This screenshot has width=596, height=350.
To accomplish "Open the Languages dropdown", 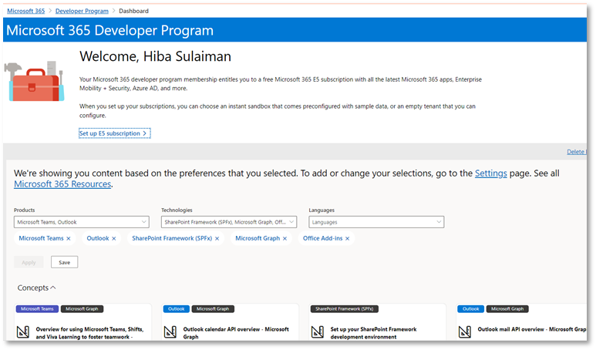I will (375, 222).
